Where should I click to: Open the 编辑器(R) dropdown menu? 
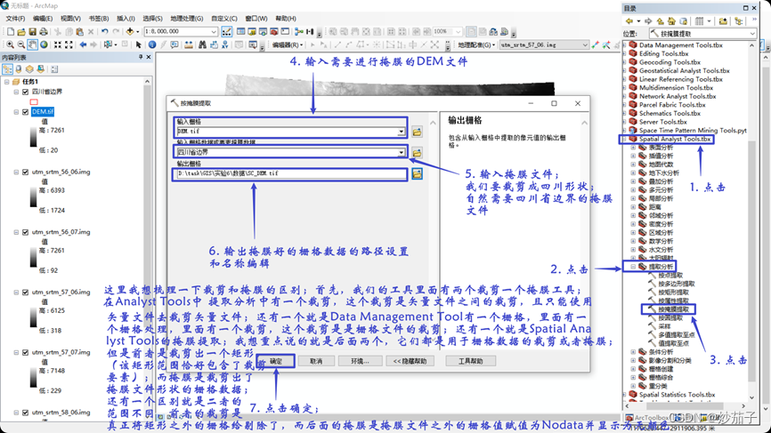click(x=288, y=44)
